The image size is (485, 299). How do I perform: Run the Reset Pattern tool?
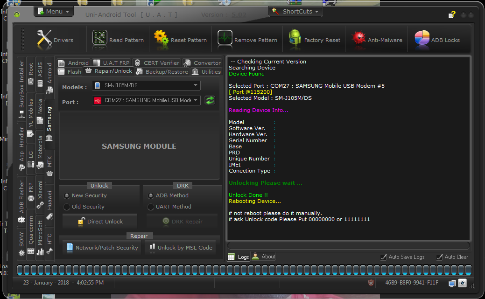coord(180,40)
